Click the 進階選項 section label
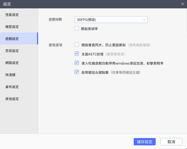This screenshot has height=149, width=187. pos(55,45)
